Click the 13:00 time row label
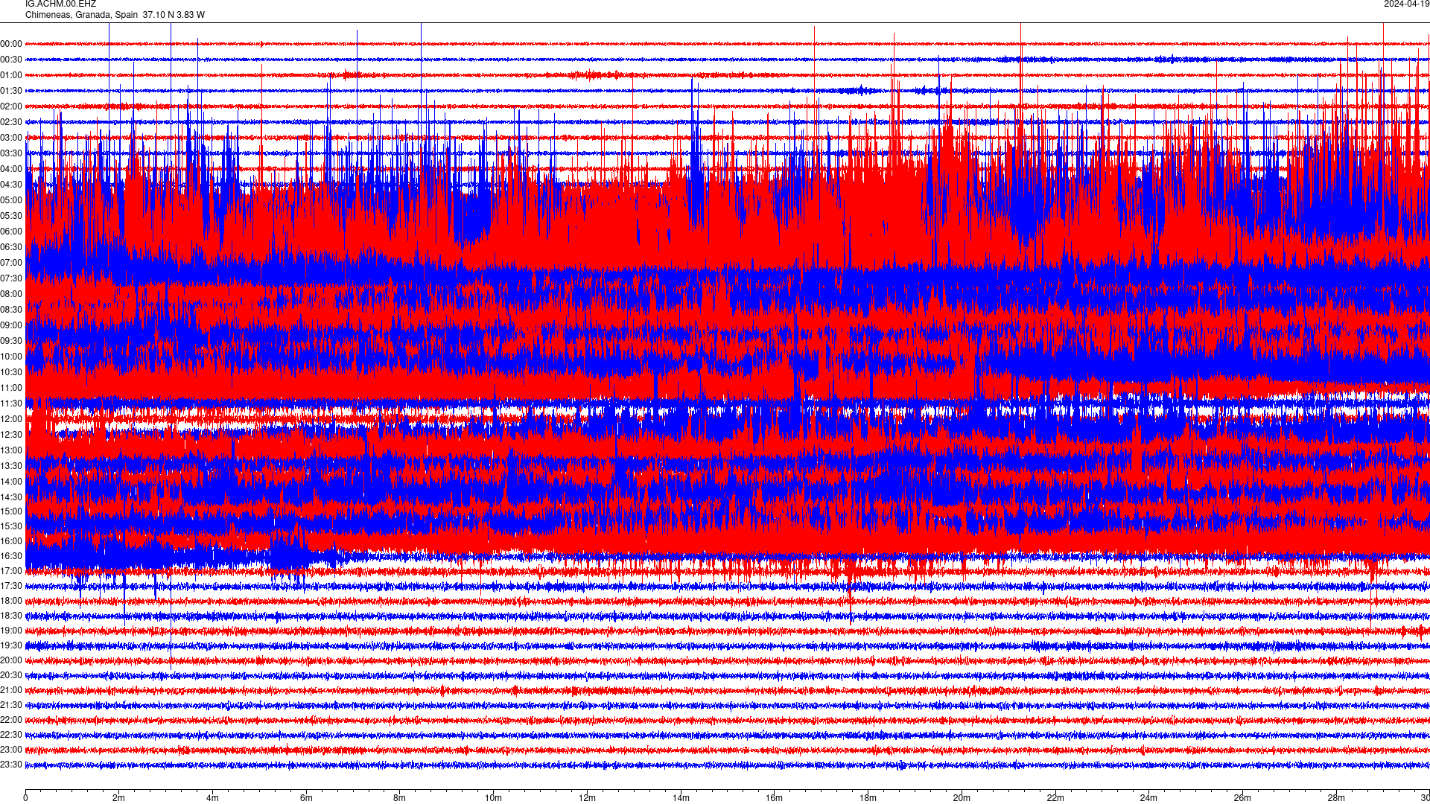This screenshot has width=1430, height=804. (11, 450)
